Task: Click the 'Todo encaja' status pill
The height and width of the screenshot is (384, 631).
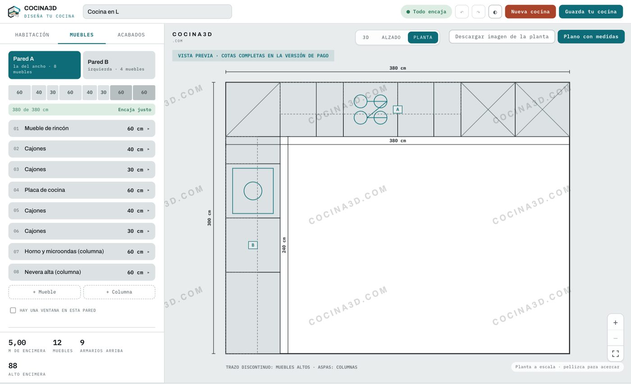Action: coord(426,12)
